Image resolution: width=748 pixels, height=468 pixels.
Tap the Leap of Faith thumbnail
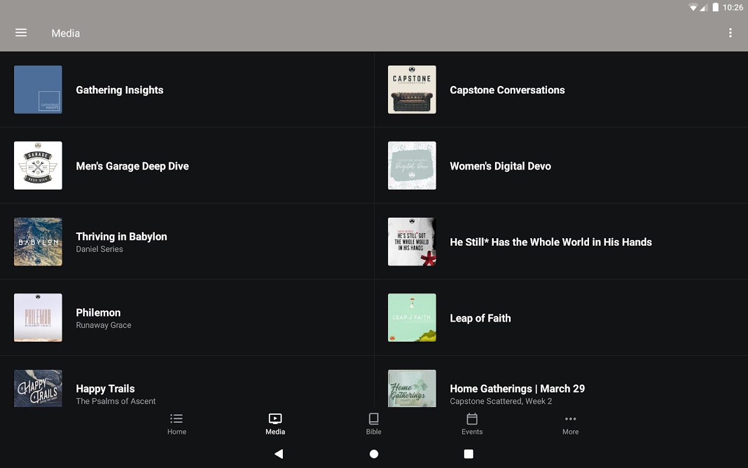click(412, 318)
